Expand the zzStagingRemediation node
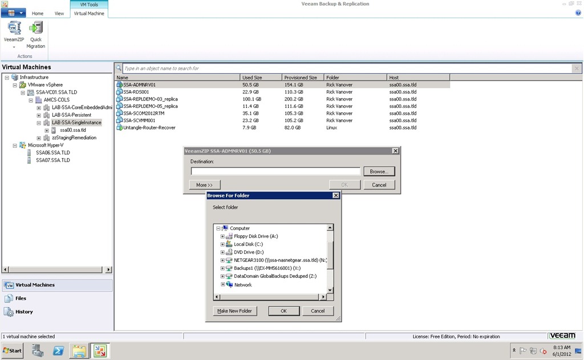The image size is (584, 360). (x=39, y=138)
